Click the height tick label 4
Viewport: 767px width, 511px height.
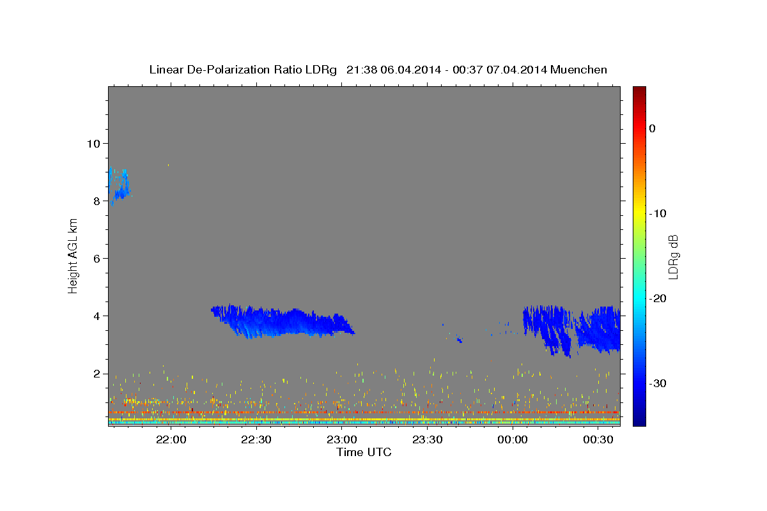[x=96, y=316]
